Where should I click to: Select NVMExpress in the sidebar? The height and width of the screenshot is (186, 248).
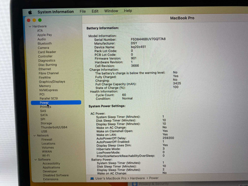(49, 90)
